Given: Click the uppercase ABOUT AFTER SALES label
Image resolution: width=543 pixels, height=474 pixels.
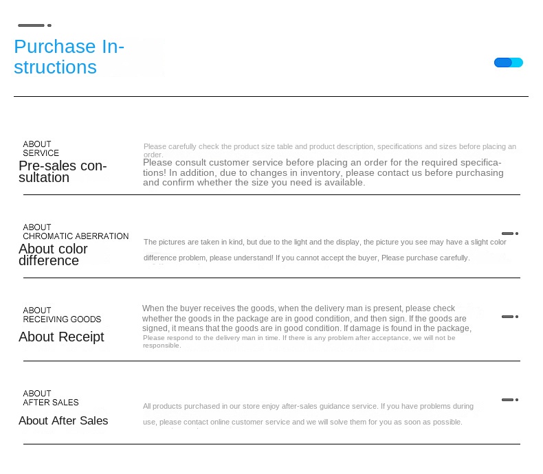Looking at the screenshot, I should pyautogui.click(x=51, y=398).
